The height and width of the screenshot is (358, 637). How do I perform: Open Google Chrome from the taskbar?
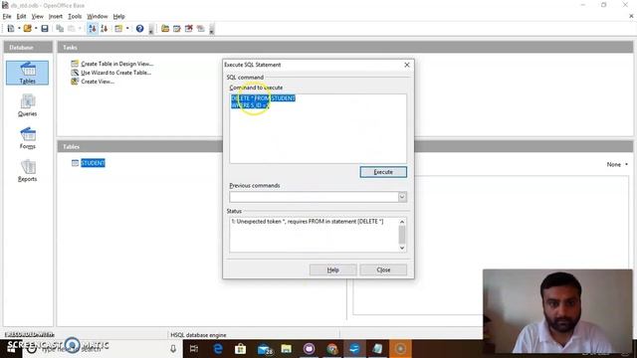[x=332, y=349]
